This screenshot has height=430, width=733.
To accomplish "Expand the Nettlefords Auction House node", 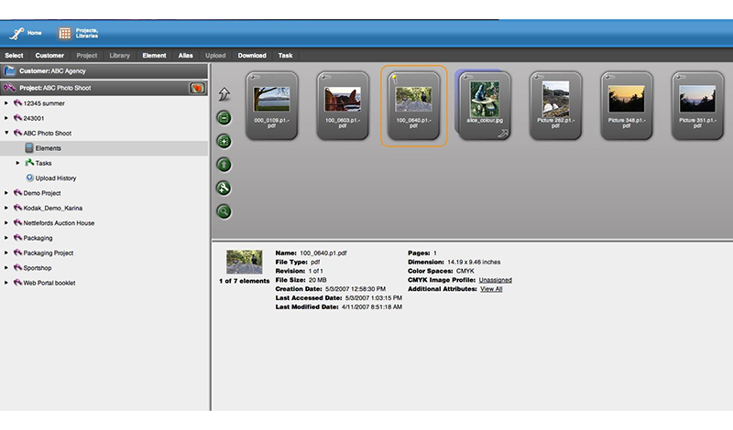I will 6,222.
